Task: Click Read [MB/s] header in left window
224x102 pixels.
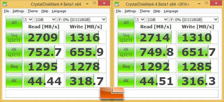Action: click(x=44, y=27)
